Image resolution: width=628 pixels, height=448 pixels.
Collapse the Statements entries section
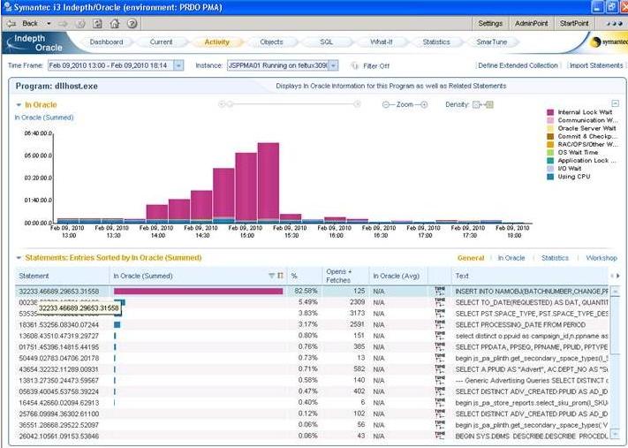point(19,258)
